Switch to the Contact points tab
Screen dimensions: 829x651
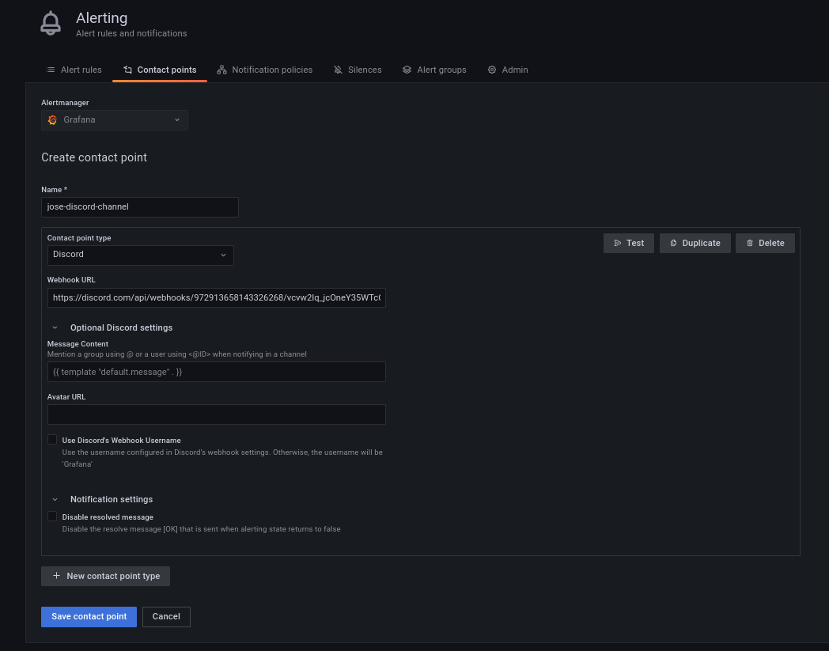[160, 70]
